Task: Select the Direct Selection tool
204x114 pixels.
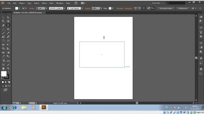Action: pyautogui.click(x=8, y=17)
